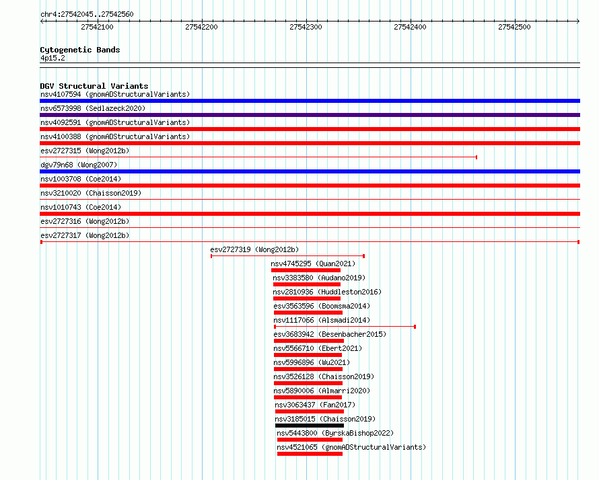
Task: Select the esv3683942 (Besenbacher2015) label
Action: [x=330, y=334]
